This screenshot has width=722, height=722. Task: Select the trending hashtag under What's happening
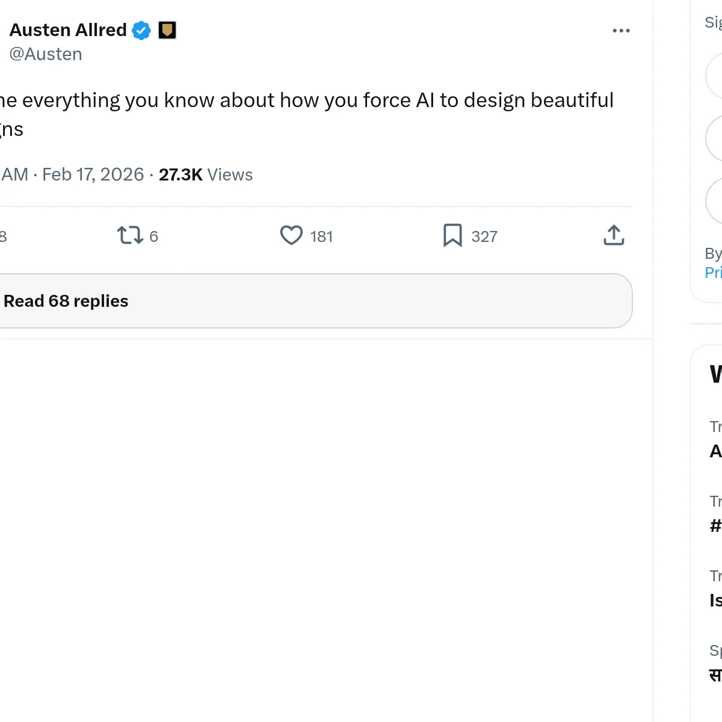click(715, 525)
